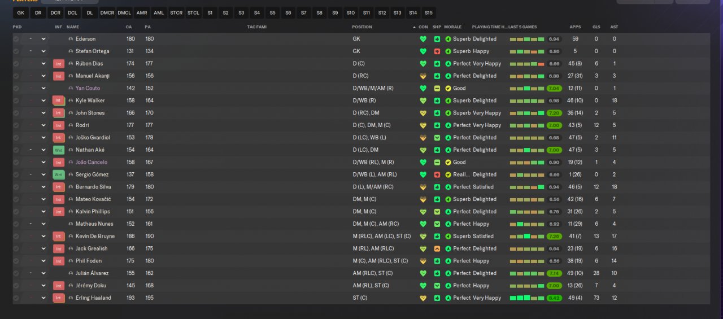
Task: Click Kevin De Bruyne's last five games bar
Action: point(526,237)
